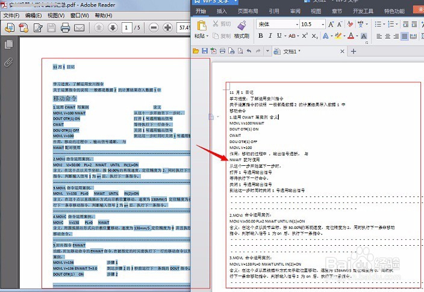
Task: Zoom out using the minus button in Adobe Reader
Action: tap(154, 28)
